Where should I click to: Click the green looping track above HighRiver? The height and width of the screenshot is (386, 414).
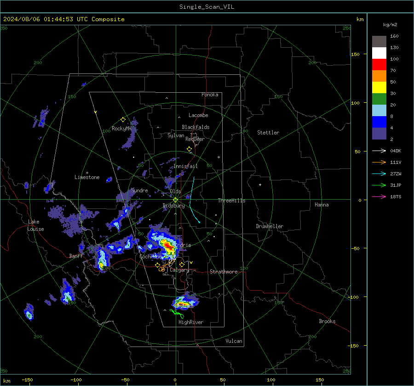[x=177, y=313]
